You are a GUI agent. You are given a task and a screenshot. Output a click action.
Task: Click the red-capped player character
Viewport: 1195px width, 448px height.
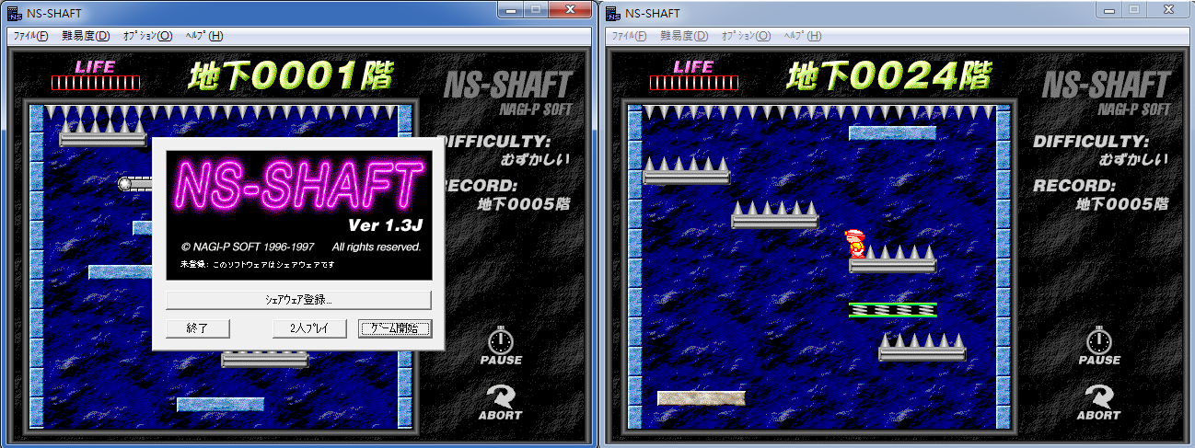[x=854, y=244]
